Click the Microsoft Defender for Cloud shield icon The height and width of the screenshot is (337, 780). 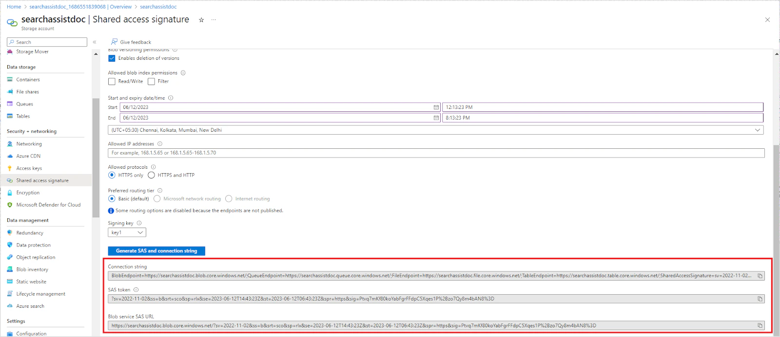10,205
